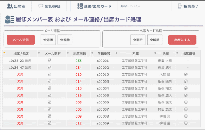Sort by 出席/欠席 column header
The height and width of the screenshot is (130, 205).
tap(20, 53)
